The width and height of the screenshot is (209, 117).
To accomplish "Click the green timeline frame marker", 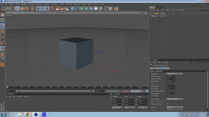I will [7, 87].
